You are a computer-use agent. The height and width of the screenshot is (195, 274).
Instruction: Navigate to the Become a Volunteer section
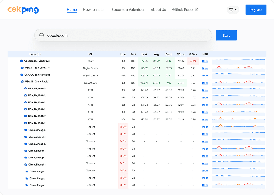(x=128, y=10)
